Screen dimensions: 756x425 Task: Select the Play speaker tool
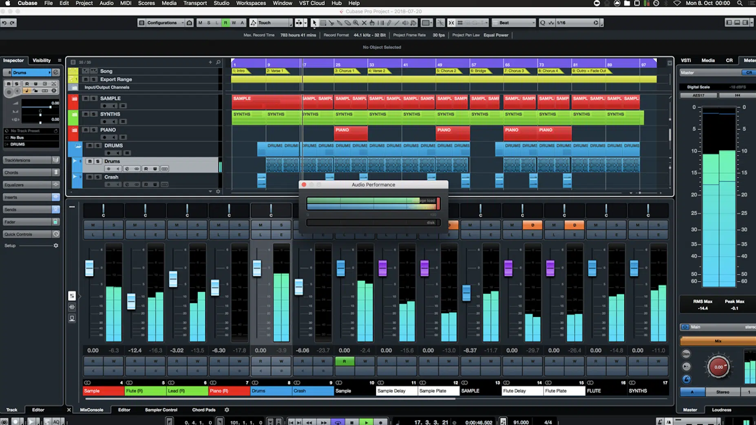tap(405, 23)
